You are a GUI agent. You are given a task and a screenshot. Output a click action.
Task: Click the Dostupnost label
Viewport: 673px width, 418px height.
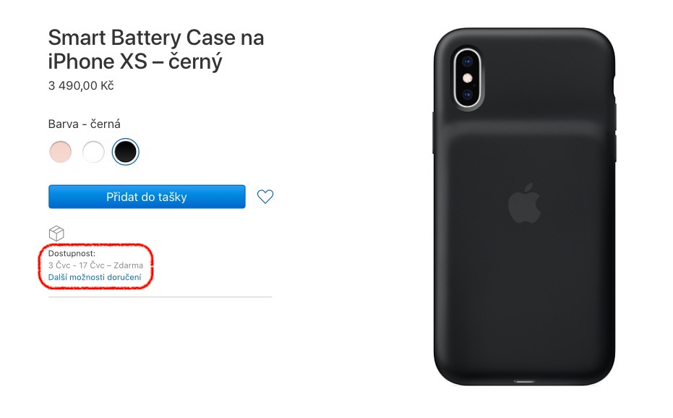(x=72, y=253)
